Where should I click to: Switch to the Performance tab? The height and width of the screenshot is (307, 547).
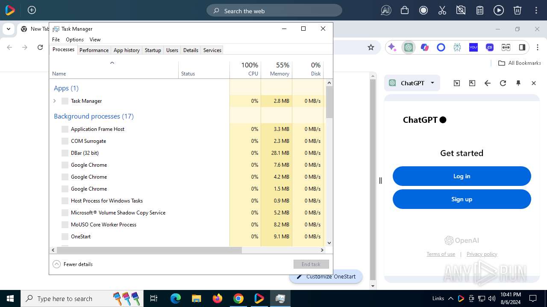94,50
